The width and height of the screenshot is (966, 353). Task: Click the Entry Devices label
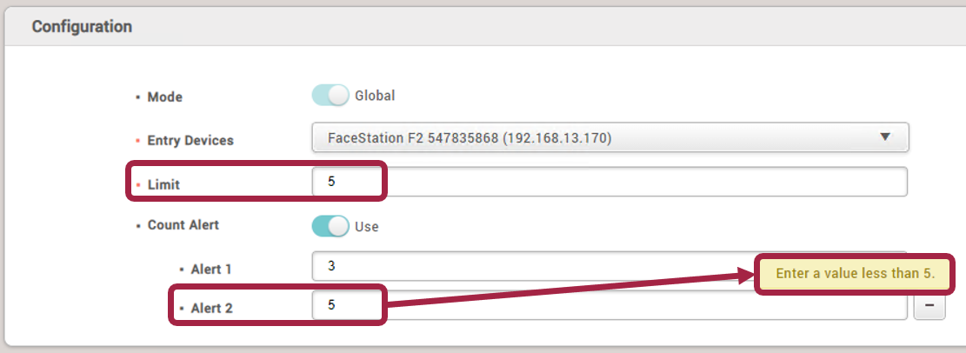click(x=190, y=140)
